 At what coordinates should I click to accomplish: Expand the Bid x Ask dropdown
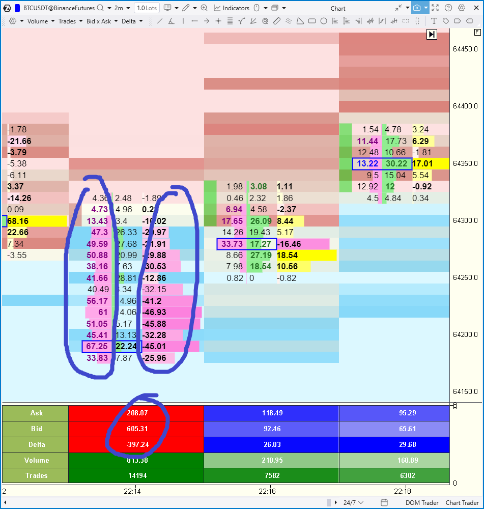point(102,21)
